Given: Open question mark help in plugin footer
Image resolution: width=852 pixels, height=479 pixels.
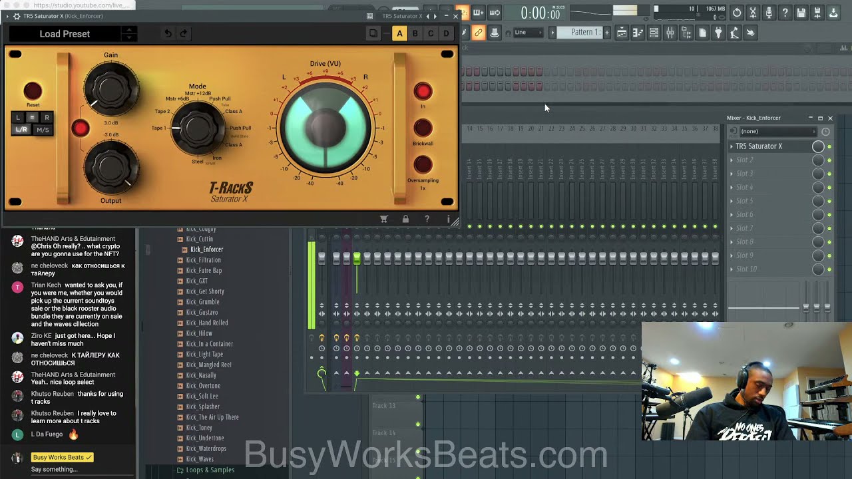Looking at the screenshot, I should pyautogui.click(x=427, y=219).
